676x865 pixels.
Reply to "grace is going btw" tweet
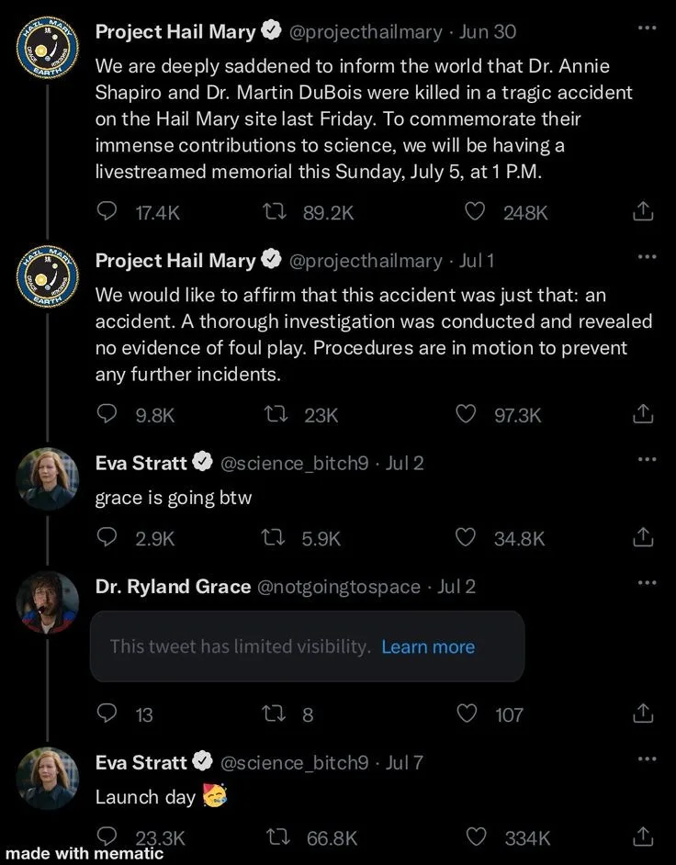[107, 538]
